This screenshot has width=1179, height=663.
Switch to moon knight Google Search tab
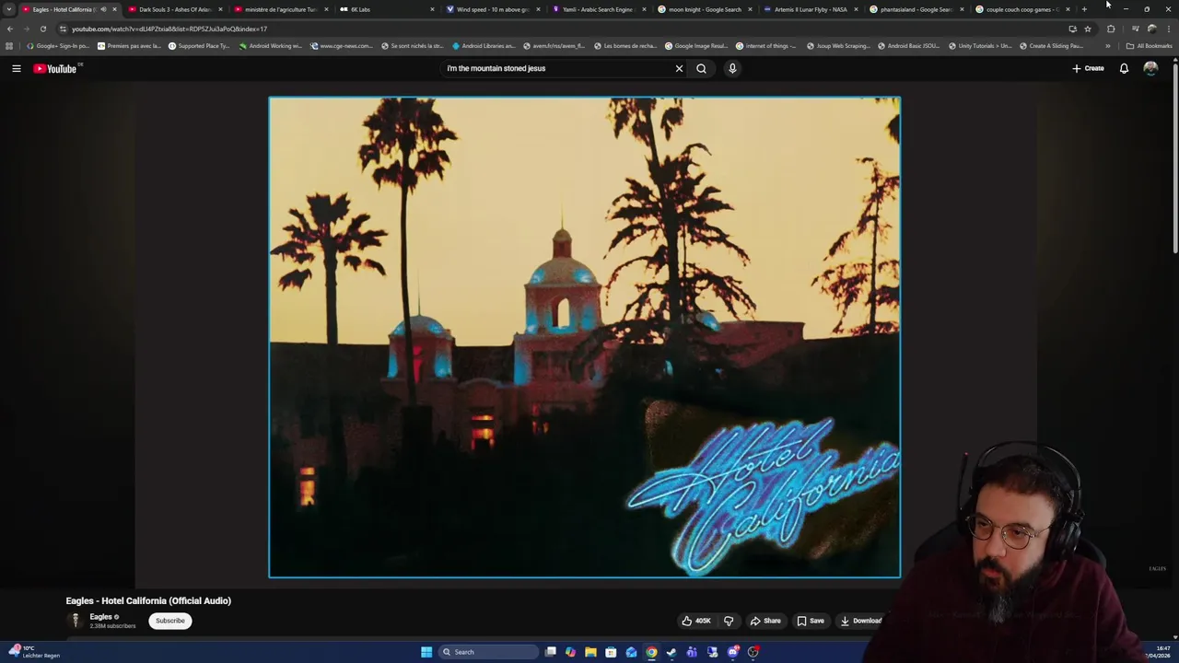tap(704, 9)
